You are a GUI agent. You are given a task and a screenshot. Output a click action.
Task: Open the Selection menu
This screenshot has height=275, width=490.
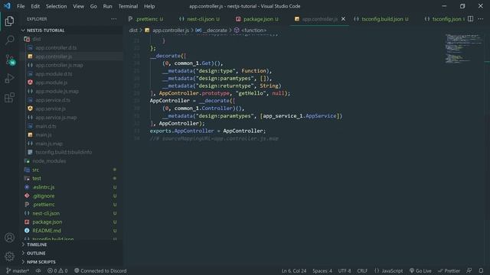[x=56, y=6]
